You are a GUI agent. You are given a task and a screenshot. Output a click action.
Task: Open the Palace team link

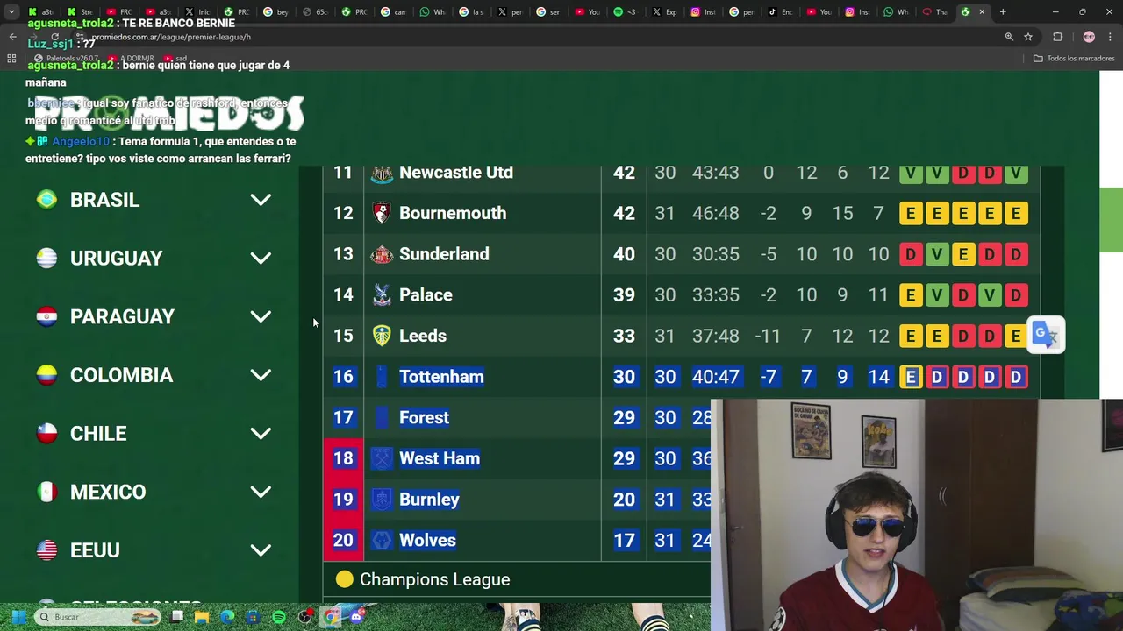click(426, 295)
